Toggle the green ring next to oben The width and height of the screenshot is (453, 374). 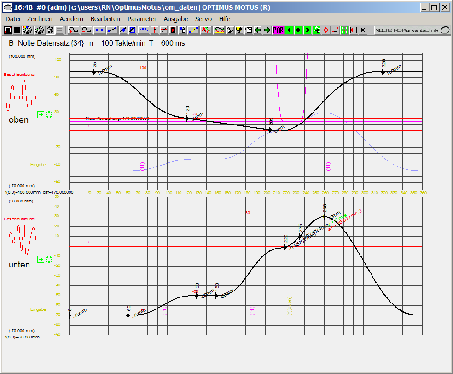(49, 115)
